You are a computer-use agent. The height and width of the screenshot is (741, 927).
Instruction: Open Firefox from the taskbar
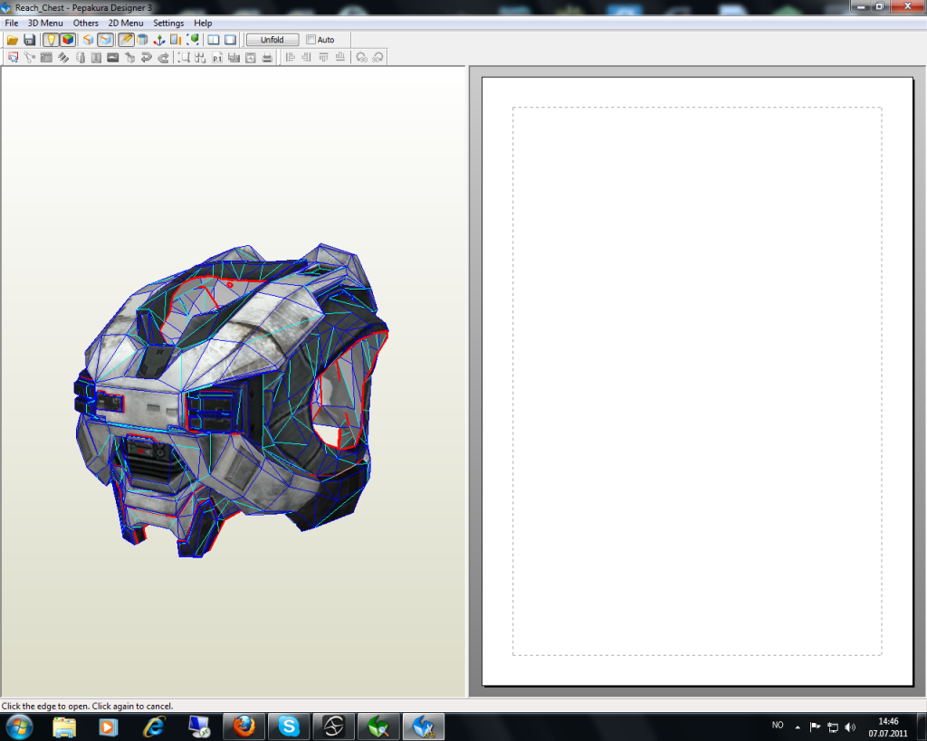click(x=244, y=727)
